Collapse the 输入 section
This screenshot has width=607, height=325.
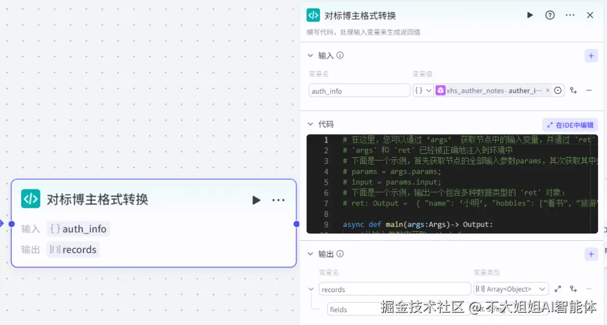click(311, 56)
